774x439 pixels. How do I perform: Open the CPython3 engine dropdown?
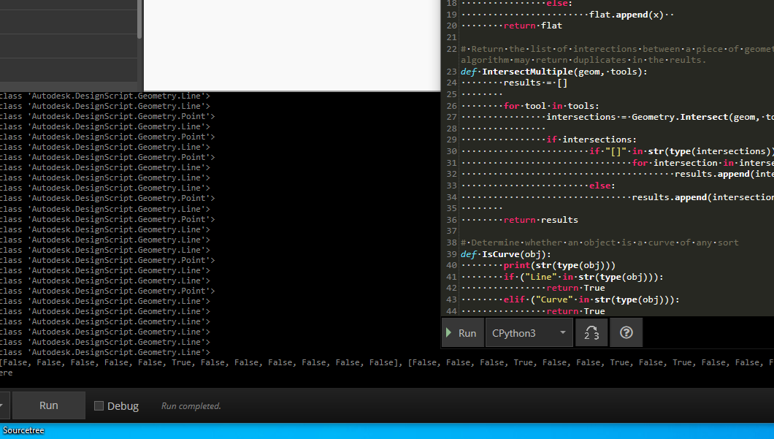529,332
